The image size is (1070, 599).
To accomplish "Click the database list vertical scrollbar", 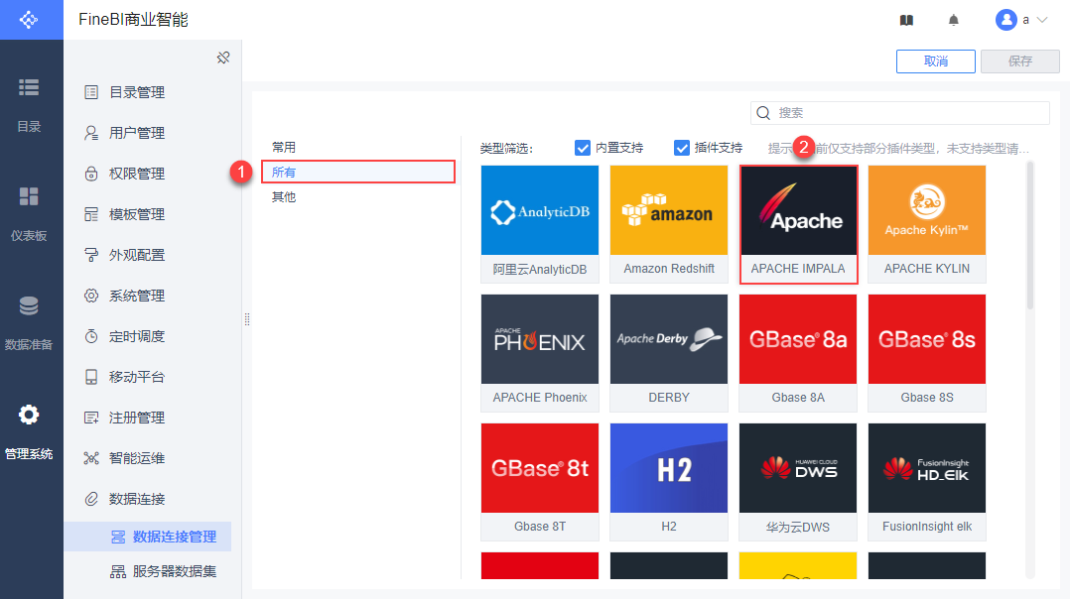I will pyautogui.click(x=1029, y=235).
